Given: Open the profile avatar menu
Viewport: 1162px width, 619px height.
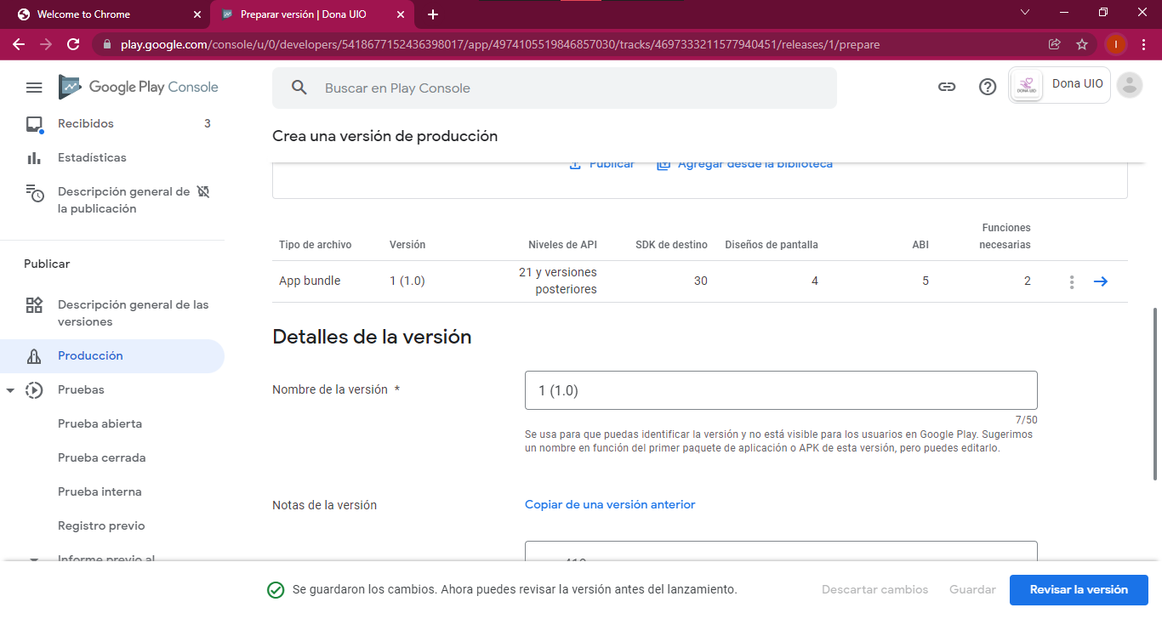Looking at the screenshot, I should (x=1129, y=85).
